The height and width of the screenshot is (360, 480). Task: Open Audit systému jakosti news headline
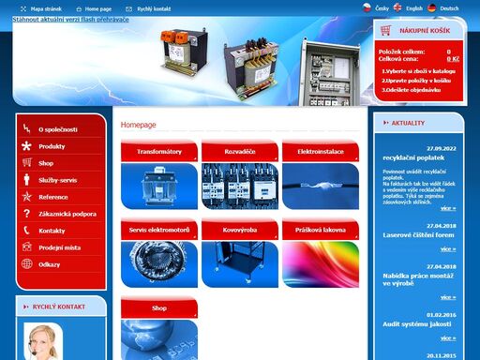click(x=417, y=324)
